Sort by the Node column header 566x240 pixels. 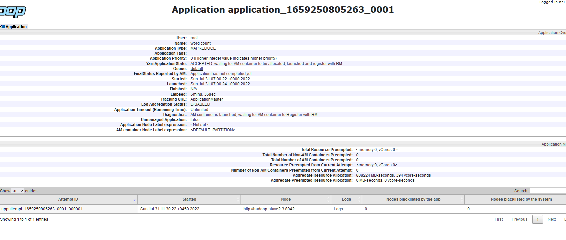[x=286, y=199]
